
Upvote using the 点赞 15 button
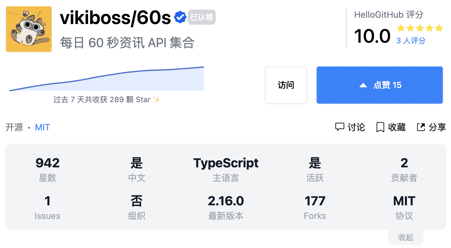[x=379, y=85]
